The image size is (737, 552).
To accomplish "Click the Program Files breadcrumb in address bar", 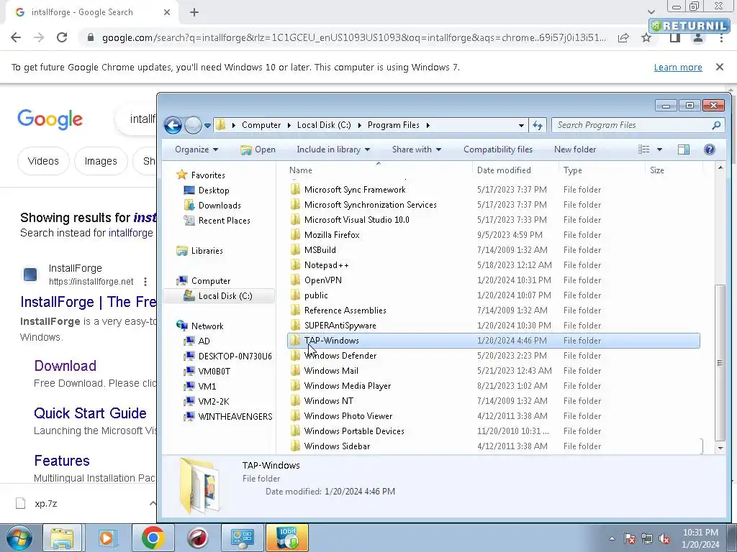I will click(x=394, y=125).
